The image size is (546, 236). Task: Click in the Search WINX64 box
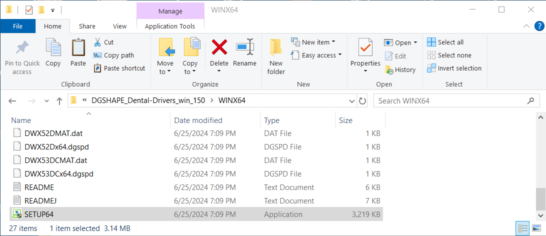[456, 101]
